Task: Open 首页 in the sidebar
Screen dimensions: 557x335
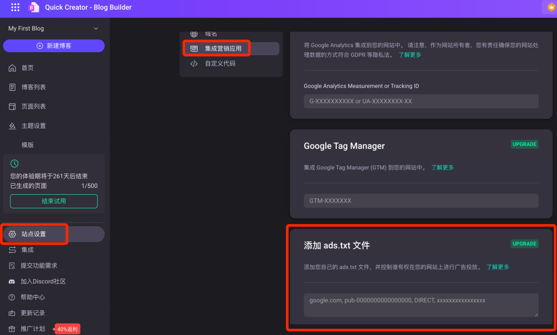Action: click(28, 68)
